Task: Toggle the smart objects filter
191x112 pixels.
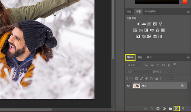Action: pyautogui.click(x=169, y=65)
